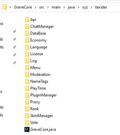Open the chevron dropdown after java

pos(78,8)
